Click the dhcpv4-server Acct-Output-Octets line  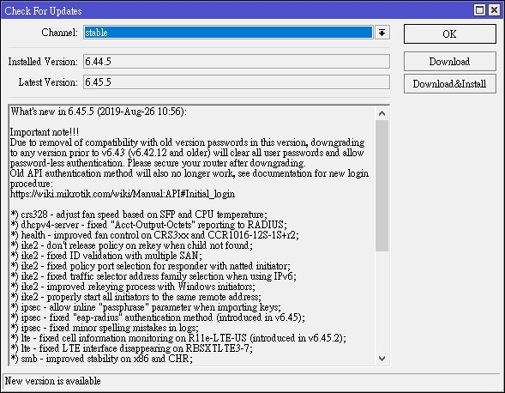click(x=148, y=225)
